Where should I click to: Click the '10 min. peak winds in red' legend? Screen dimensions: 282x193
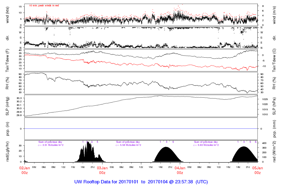[x=44, y=6]
